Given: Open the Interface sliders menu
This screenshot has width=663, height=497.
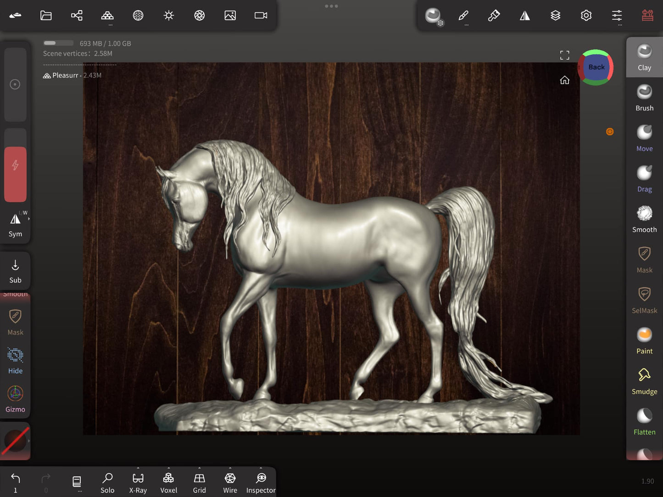Looking at the screenshot, I should point(617,16).
